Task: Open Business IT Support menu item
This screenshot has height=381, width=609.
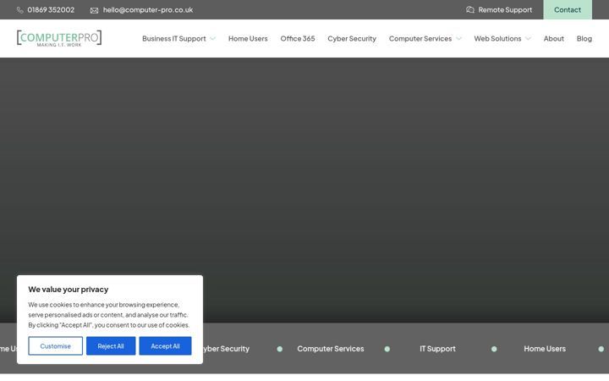Action: pyautogui.click(x=174, y=38)
